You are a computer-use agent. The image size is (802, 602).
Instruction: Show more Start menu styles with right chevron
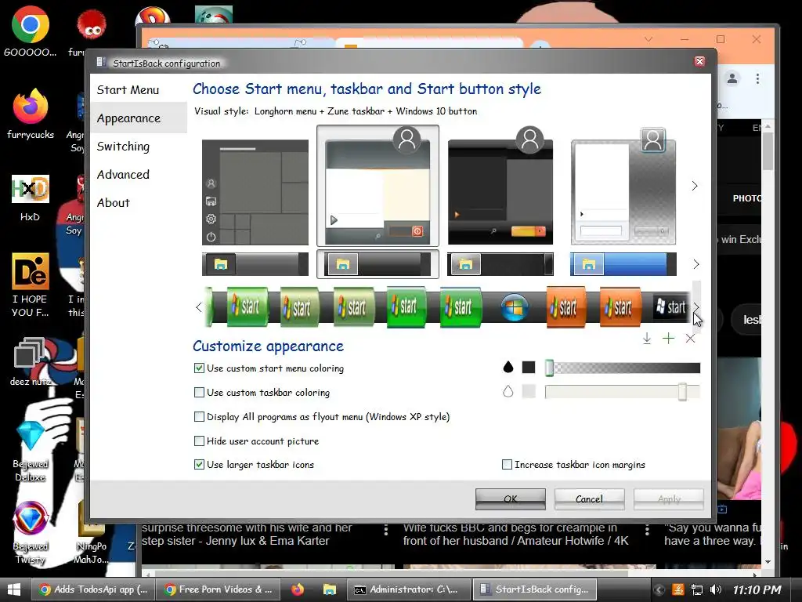[694, 186]
